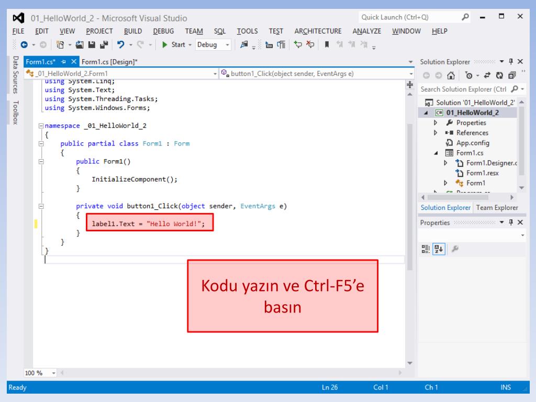Collapse the Form1() constructor block

pyautogui.click(x=41, y=161)
